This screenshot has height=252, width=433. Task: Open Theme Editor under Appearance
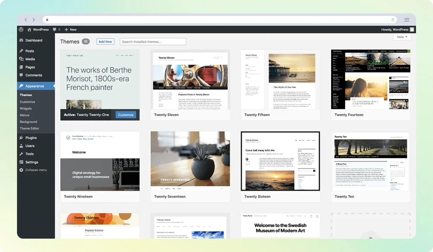click(x=29, y=128)
